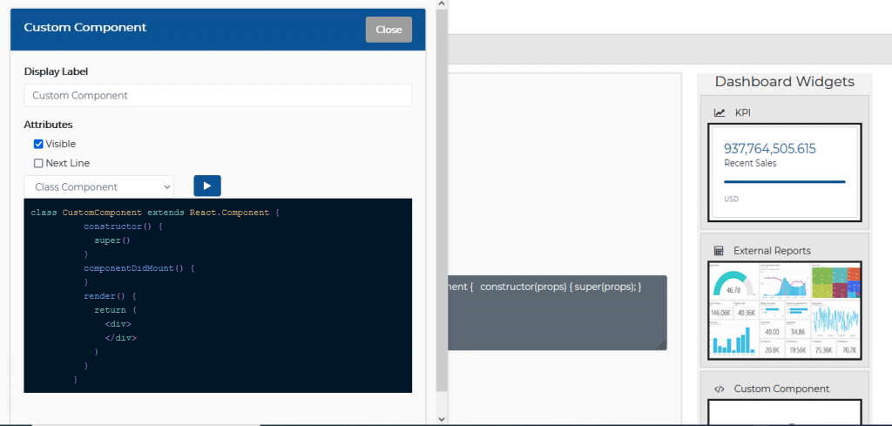Screen dimensions: 892x426
Task: Uncheck the Visible checkbox
Action: coord(38,144)
